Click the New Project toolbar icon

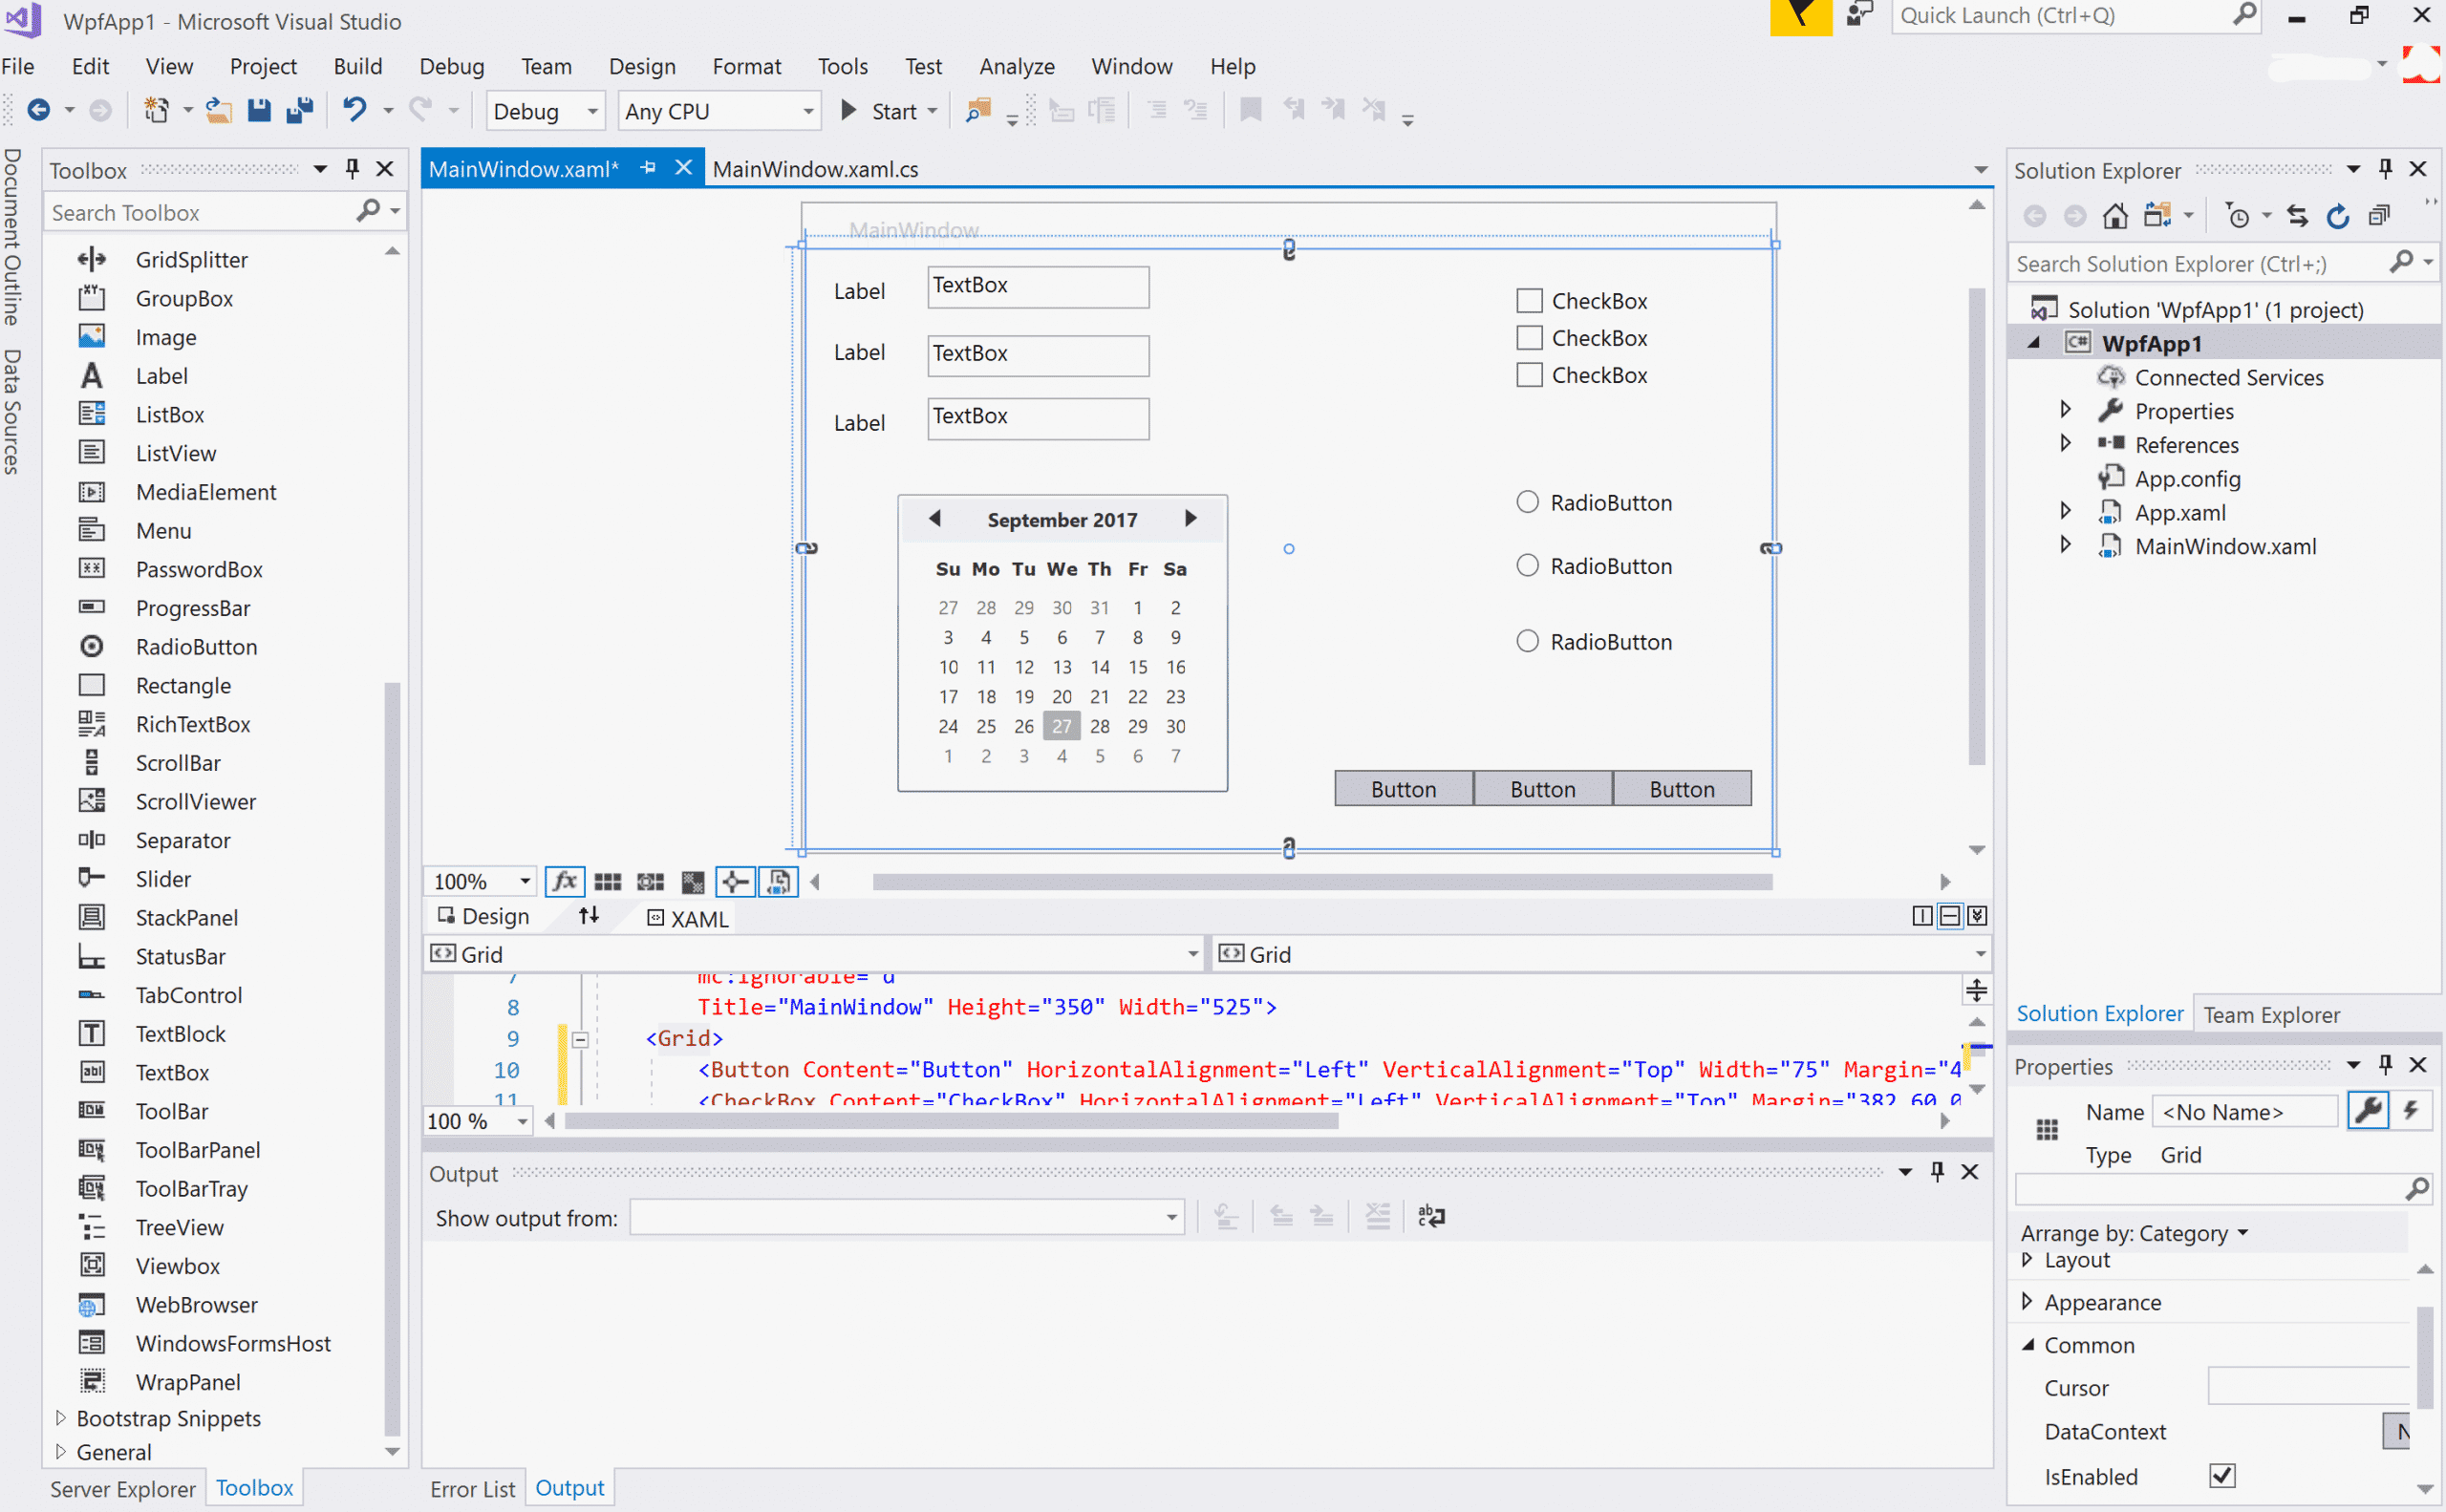click(x=156, y=110)
